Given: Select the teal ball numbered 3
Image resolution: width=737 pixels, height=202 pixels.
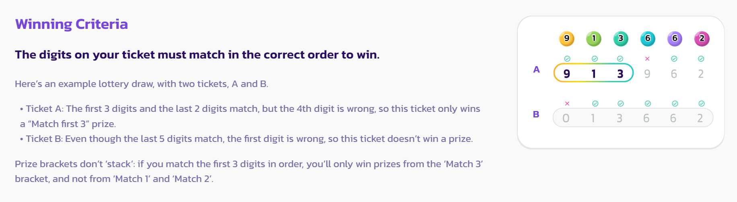Looking at the screenshot, I should click(x=620, y=38).
